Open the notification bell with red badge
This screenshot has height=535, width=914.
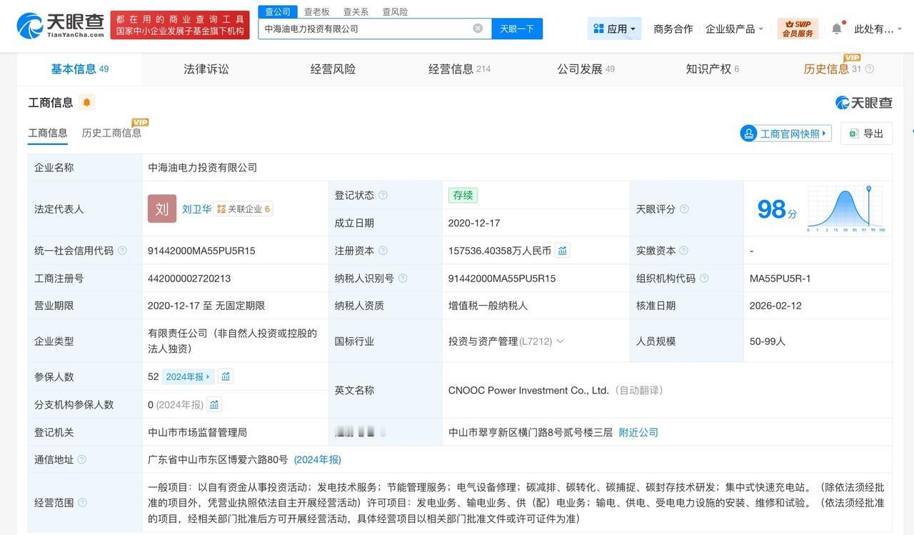pos(836,26)
